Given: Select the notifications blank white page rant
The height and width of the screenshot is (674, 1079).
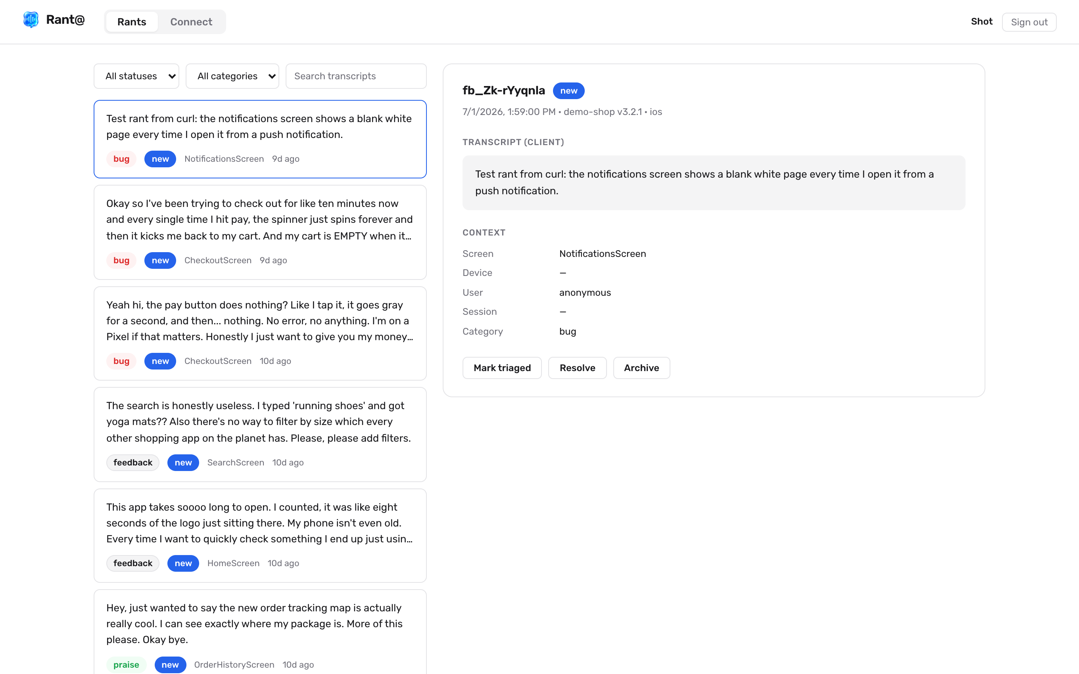Looking at the screenshot, I should pos(260,139).
